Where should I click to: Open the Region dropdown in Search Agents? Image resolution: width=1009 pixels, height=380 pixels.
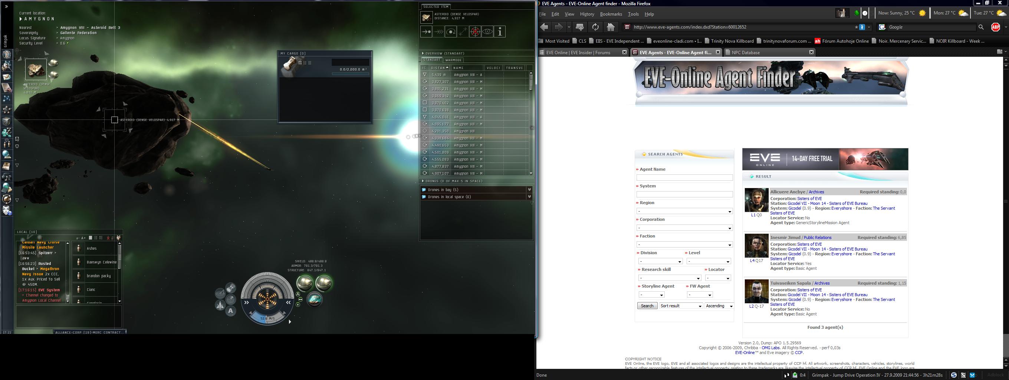pyautogui.click(x=684, y=211)
